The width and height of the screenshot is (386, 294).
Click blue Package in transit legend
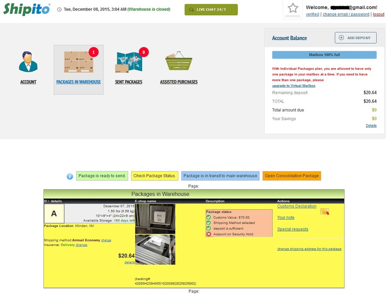coord(220,176)
